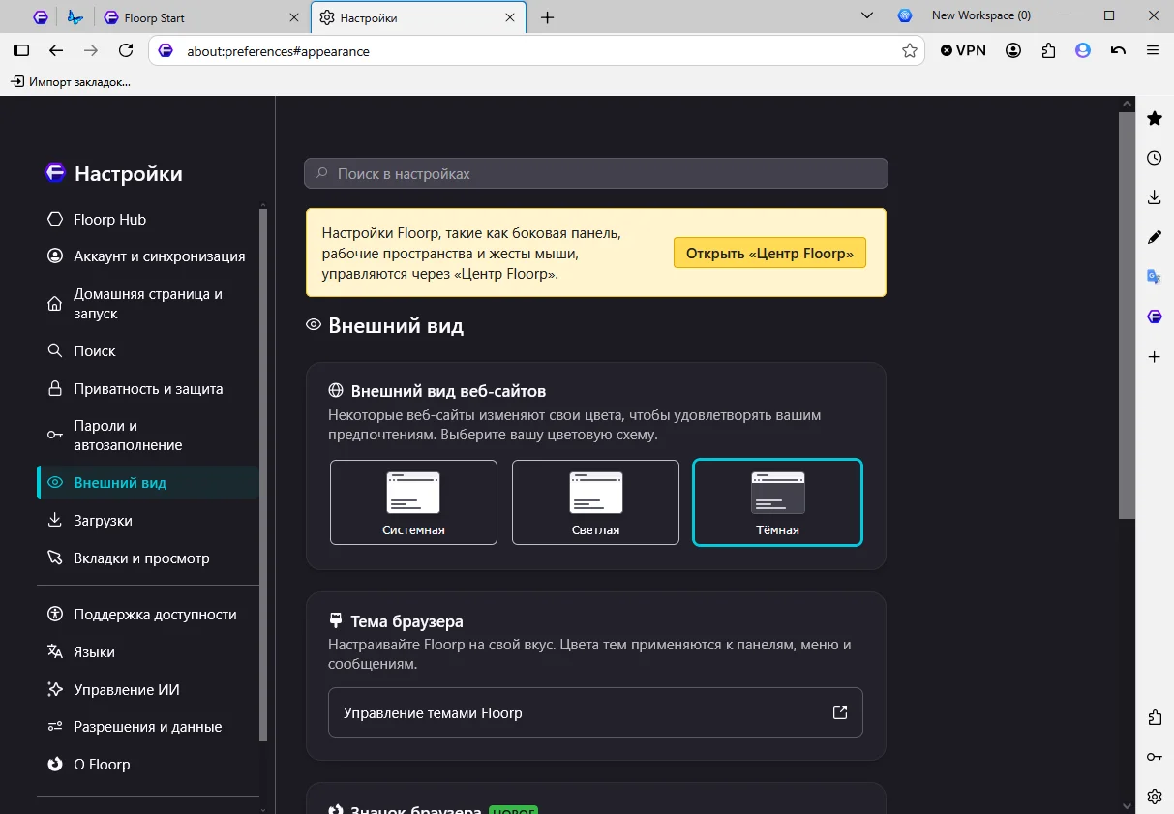This screenshot has width=1174, height=814.
Task: Add a new sidebar panel with plus
Action: 1155,357
